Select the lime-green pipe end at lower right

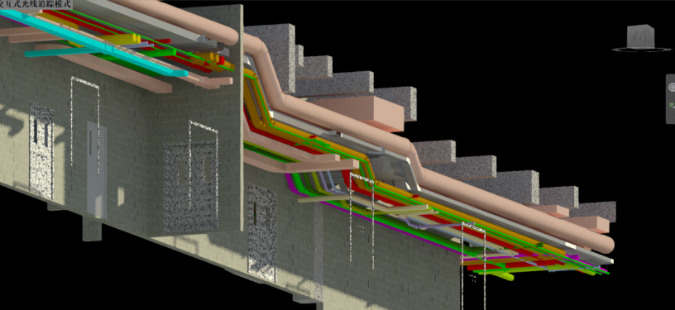(505, 275)
